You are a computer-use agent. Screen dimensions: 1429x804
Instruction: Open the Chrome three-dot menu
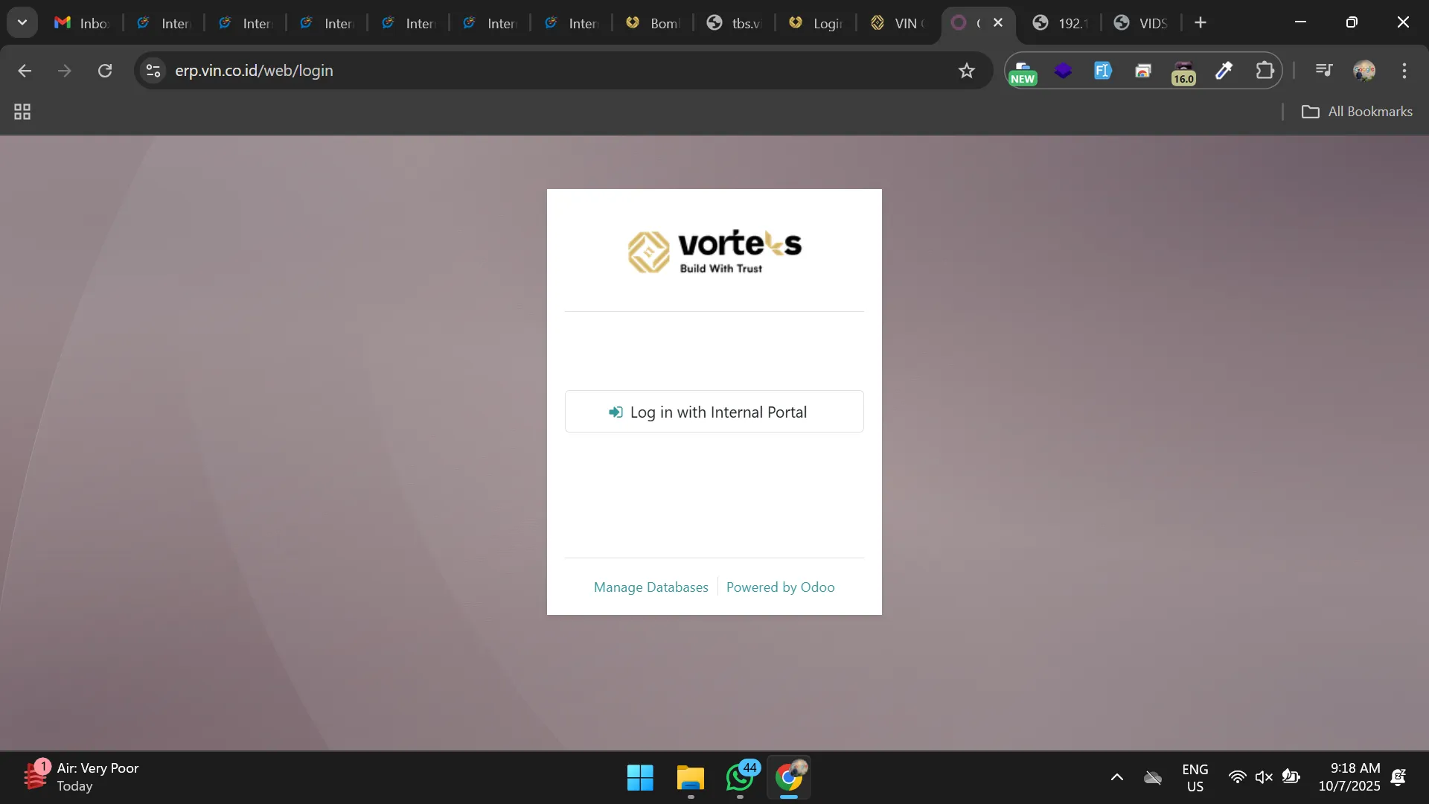click(x=1404, y=71)
